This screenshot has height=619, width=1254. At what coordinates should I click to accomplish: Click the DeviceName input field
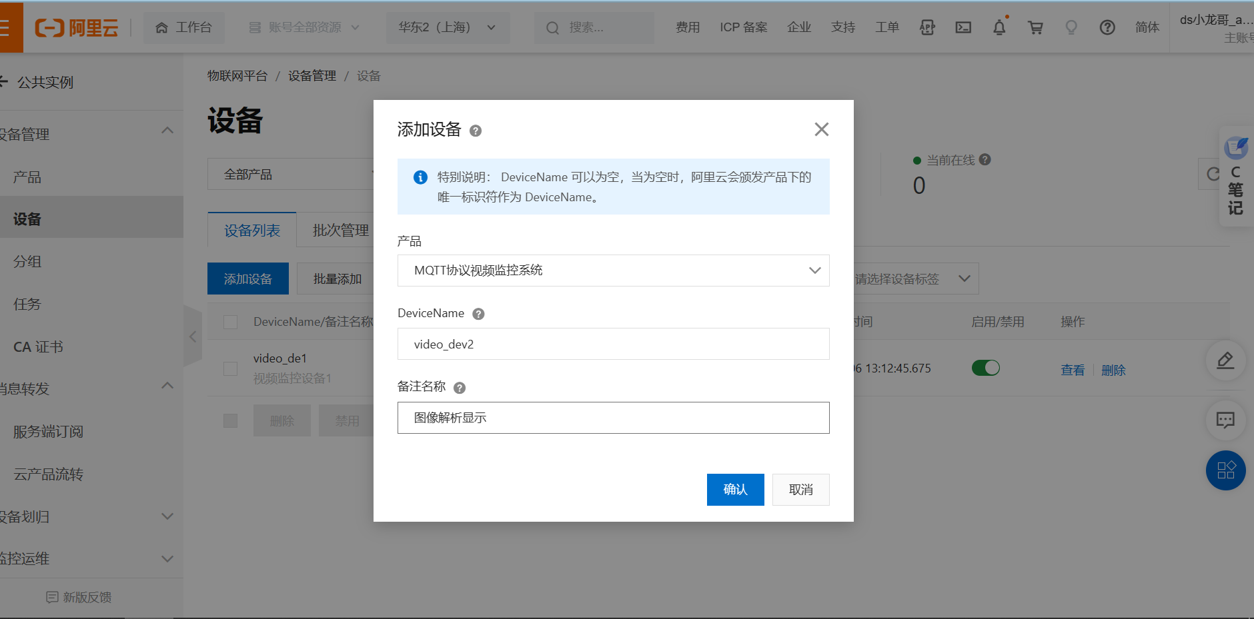click(x=613, y=344)
